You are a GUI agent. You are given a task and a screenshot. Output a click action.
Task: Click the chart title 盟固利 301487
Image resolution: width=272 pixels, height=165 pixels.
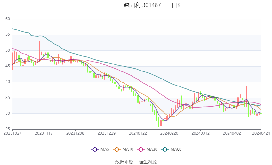[142, 5]
